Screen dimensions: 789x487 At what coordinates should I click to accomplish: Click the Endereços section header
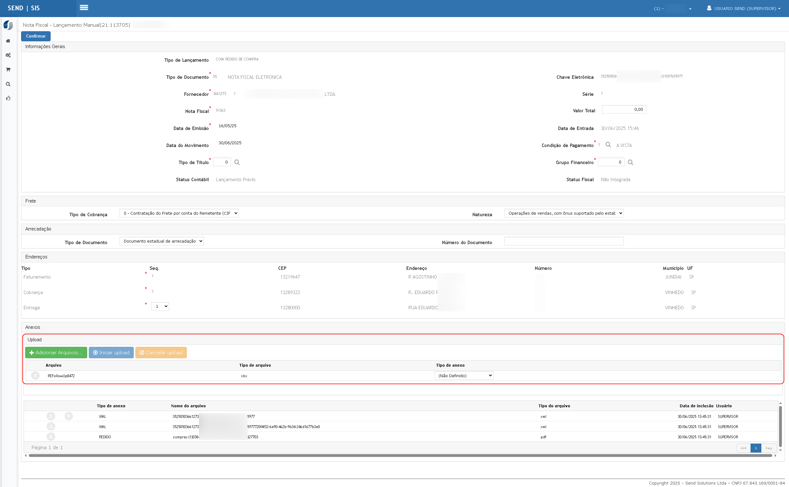coord(403,257)
